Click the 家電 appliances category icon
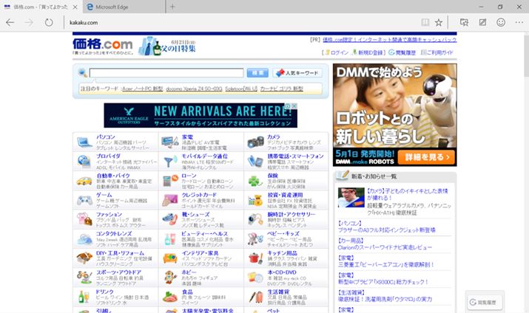This screenshot has width=529, height=313. click(x=169, y=142)
